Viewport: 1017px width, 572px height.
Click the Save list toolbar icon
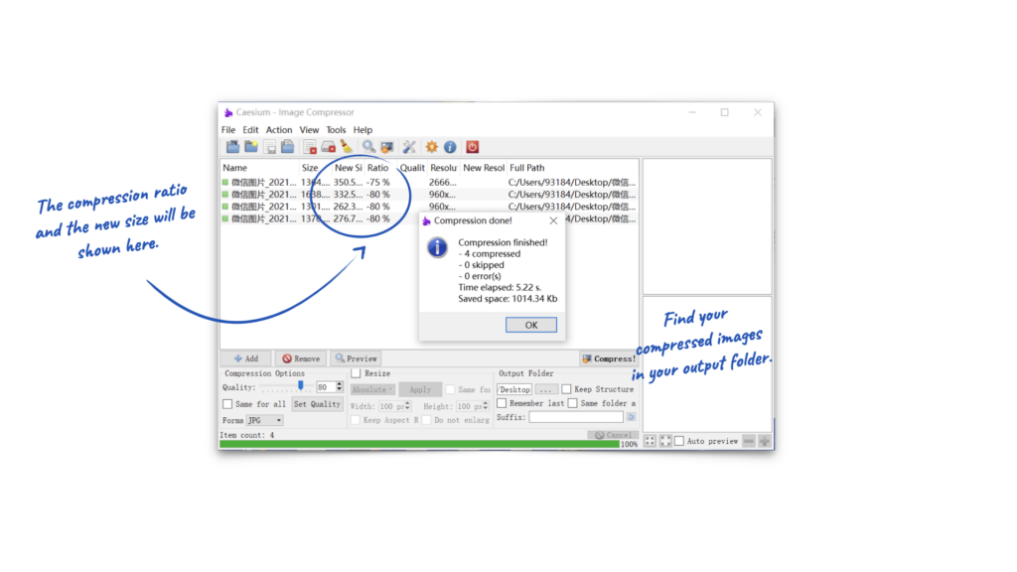270,147
